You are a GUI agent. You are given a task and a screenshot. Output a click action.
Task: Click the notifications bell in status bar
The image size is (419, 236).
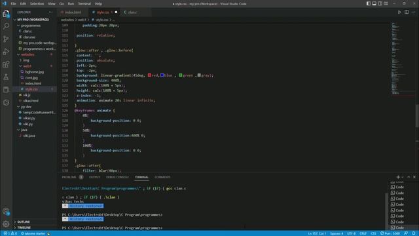point(413,233)
